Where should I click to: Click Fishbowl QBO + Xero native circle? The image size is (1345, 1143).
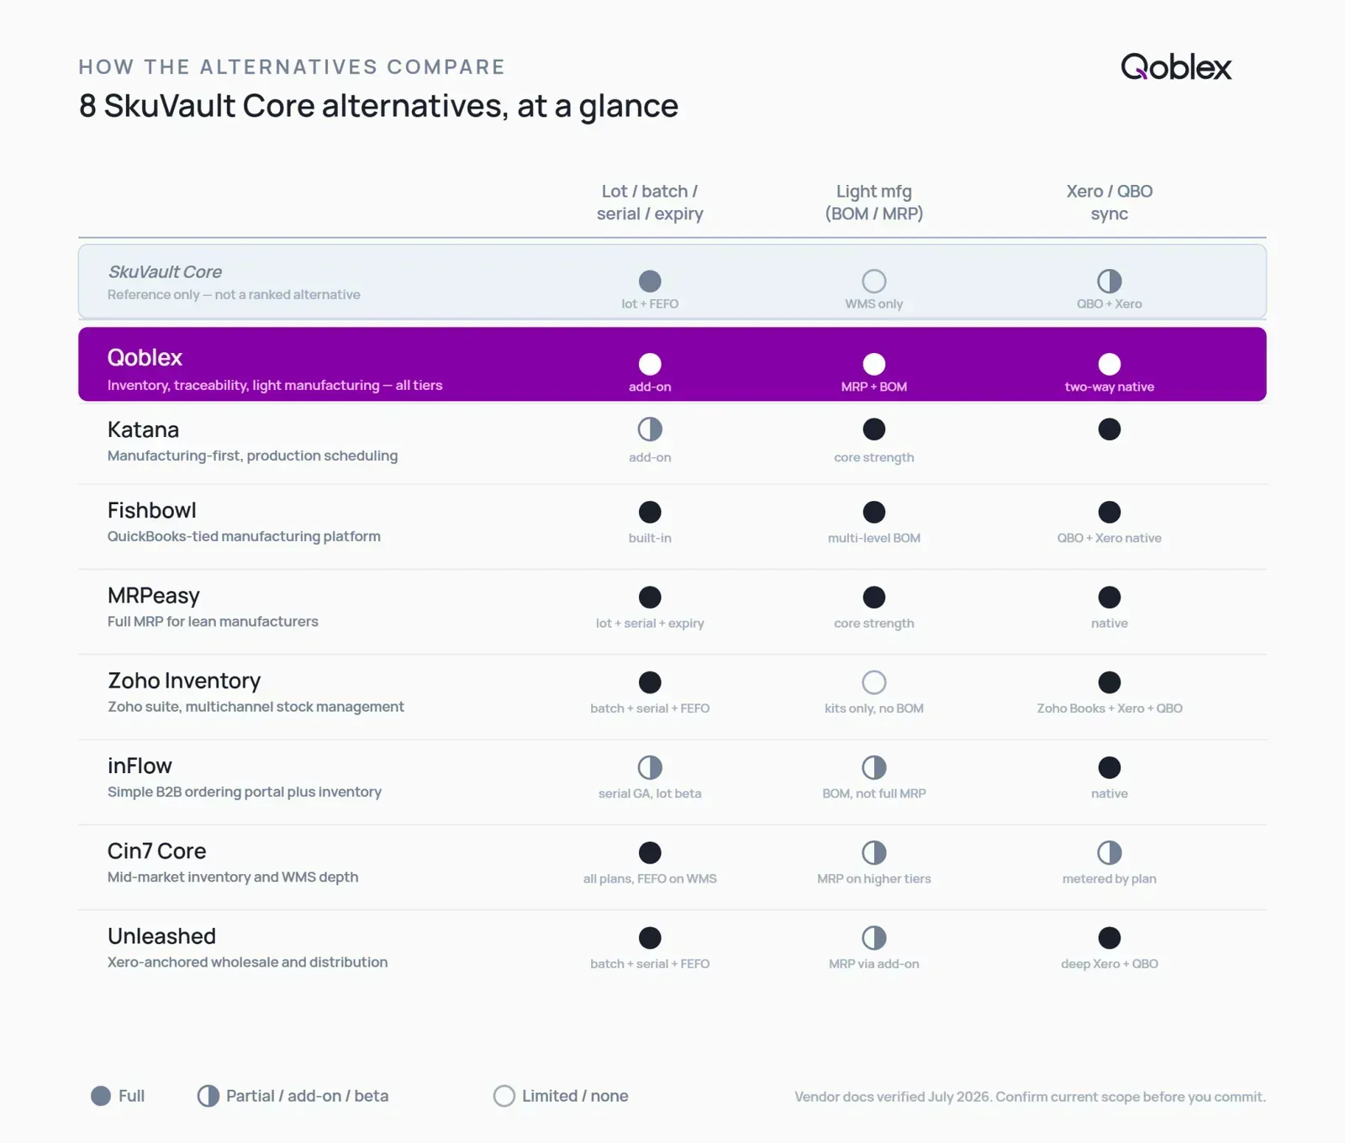click(1110, 512)
